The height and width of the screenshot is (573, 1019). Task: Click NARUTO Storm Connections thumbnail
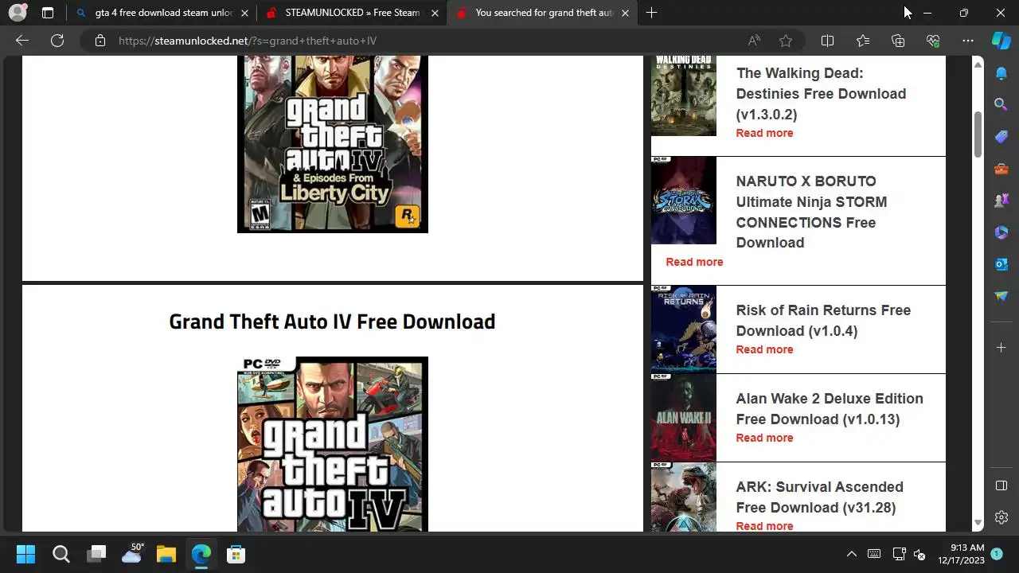tap(684, 200)
